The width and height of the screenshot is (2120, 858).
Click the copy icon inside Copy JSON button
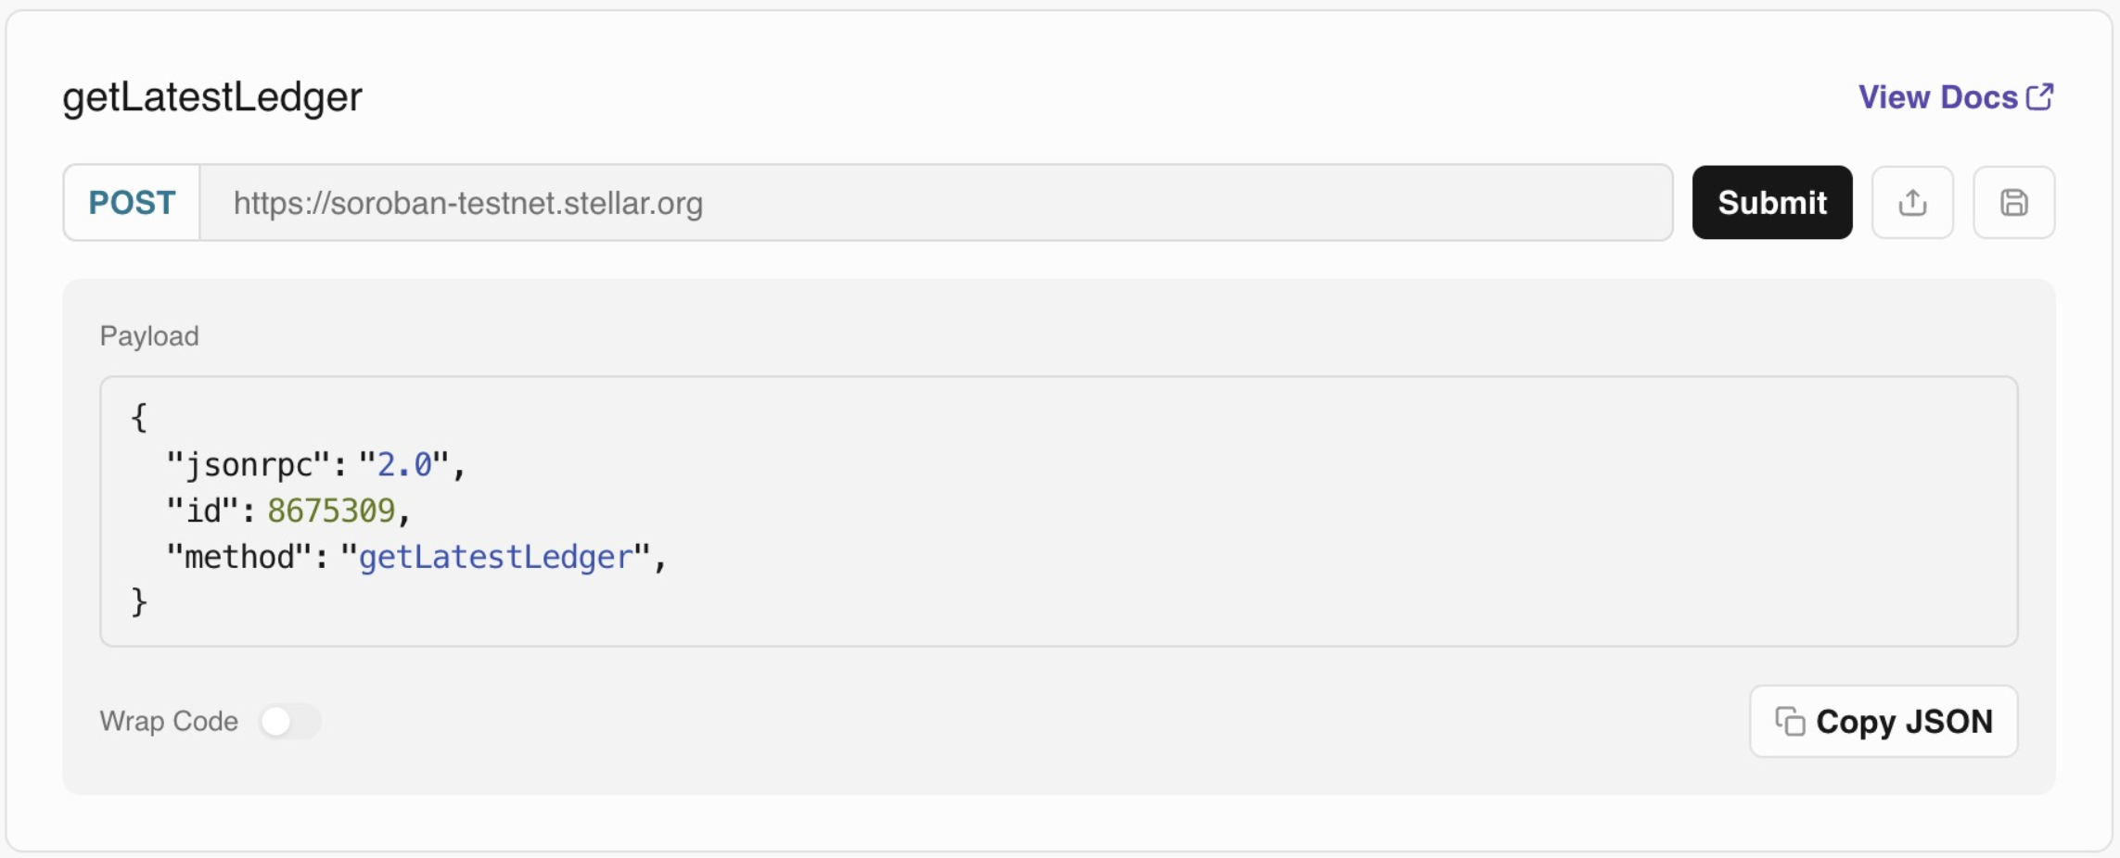pos(1790,721)
